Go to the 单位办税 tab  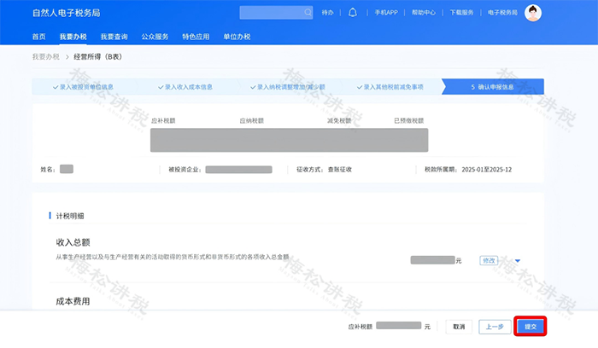coord(237,37)
